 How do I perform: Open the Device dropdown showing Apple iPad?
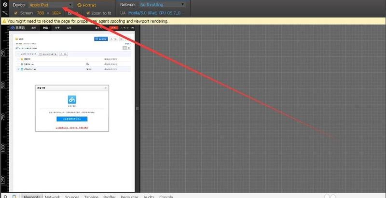(51, 5)
